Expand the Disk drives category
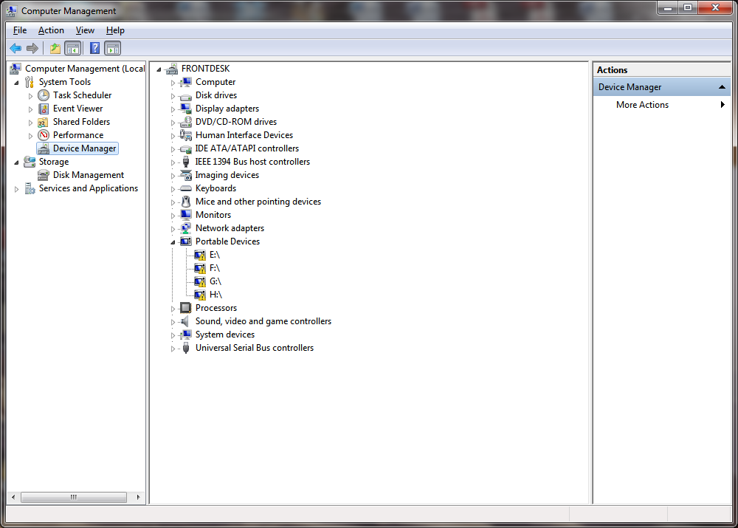The image size is (738, 528). pos(172,95)
